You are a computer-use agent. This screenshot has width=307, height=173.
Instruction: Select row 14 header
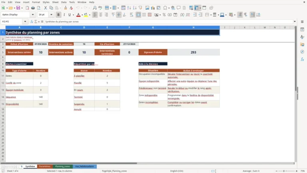3,97
